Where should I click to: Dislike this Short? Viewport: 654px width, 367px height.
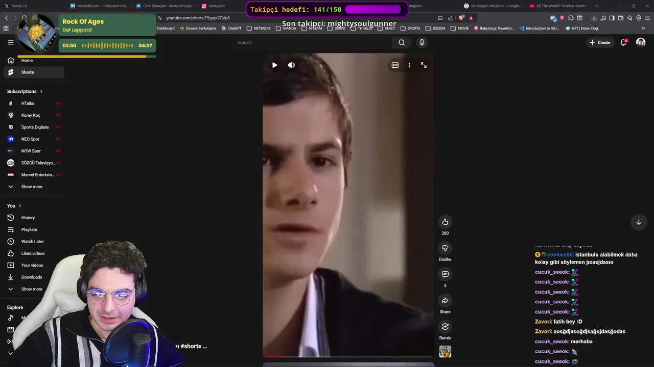tap(445, 248)
